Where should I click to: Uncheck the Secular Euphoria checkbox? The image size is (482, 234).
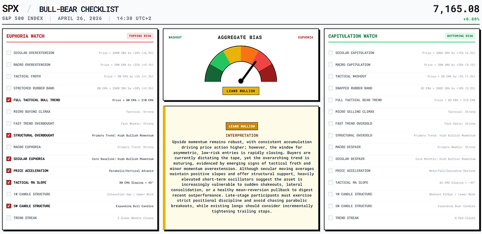[x=9, y=159]
